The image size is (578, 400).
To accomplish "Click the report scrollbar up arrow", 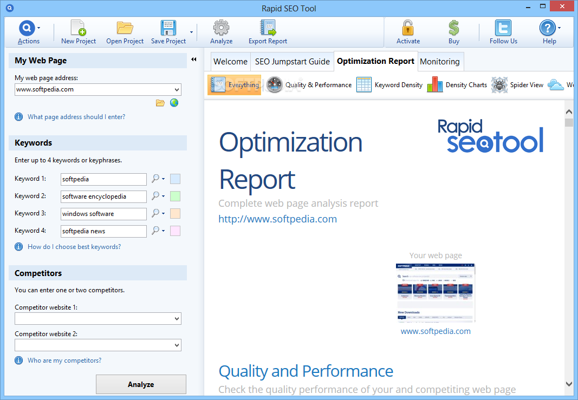I will tap(569, 112).
